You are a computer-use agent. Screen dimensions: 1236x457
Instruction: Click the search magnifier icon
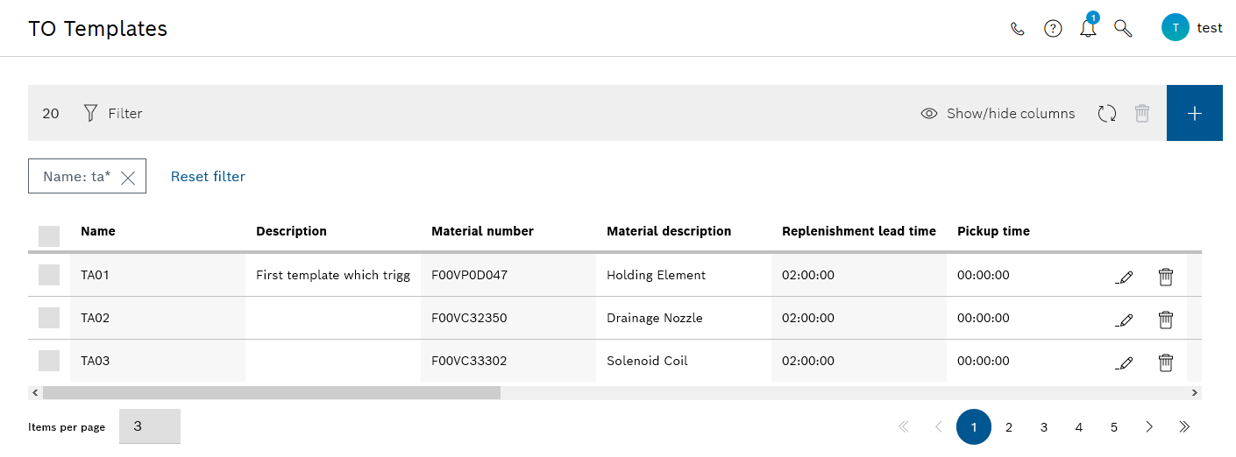1123,28
